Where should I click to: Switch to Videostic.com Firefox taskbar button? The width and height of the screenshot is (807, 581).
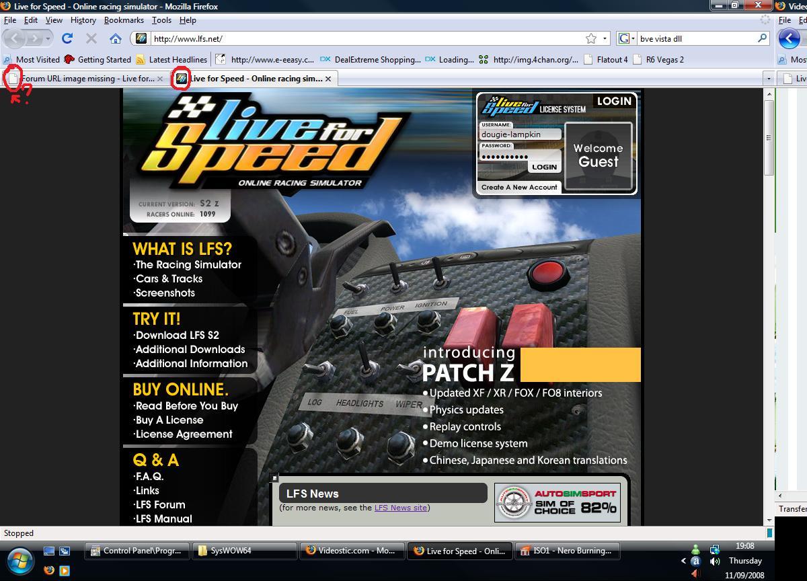(x=352, y=551)
